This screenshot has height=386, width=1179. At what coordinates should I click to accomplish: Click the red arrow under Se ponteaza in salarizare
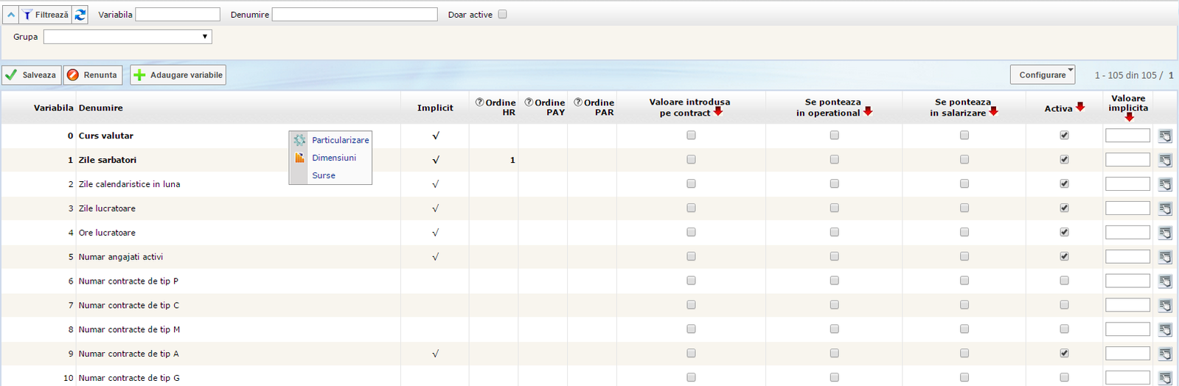[x=994, y=112]
